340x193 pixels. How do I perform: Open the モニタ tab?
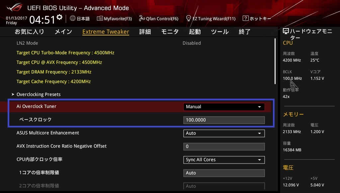pos(170,32)
